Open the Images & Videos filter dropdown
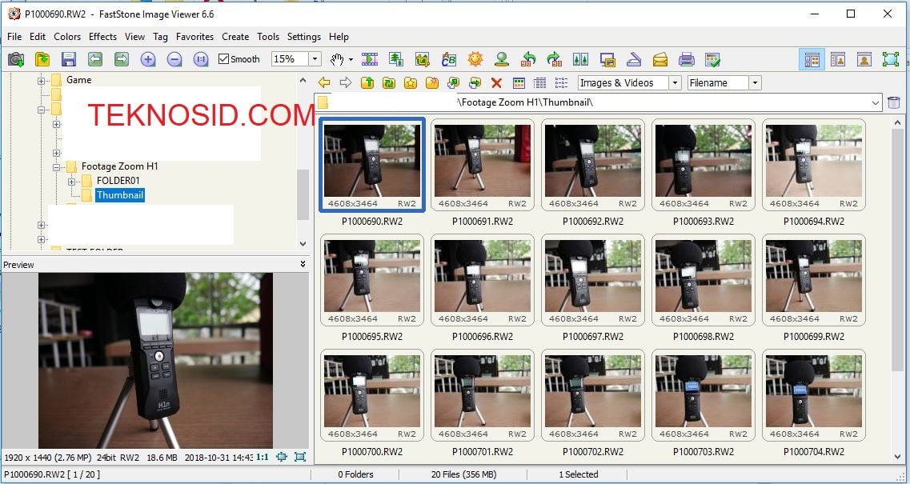Image resolution: width=910 pixels, height=484 pixels. point(675,83)
